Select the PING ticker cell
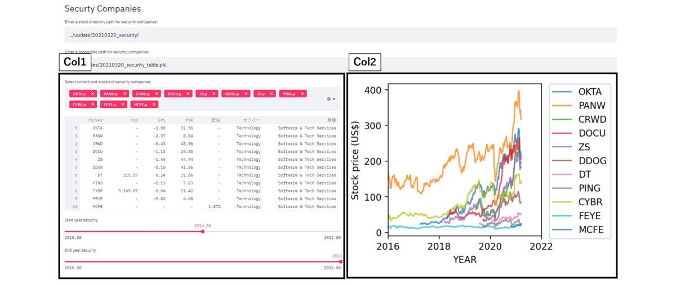 [97, 183]
